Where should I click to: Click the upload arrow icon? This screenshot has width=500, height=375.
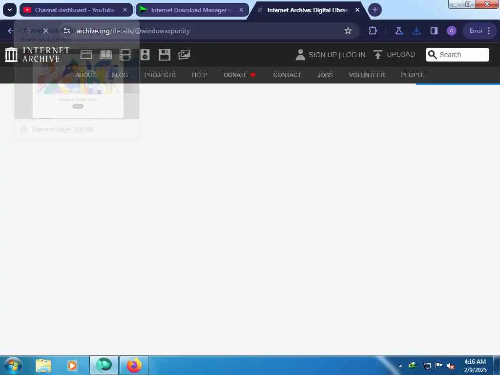(378, 55)
